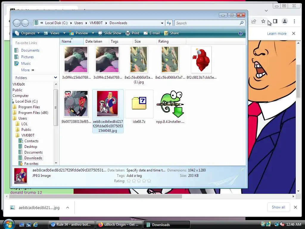Sort by the Name column header
The width and height of the screenshot is (305, 229).
pyautogui.click(x=72, y=41)
